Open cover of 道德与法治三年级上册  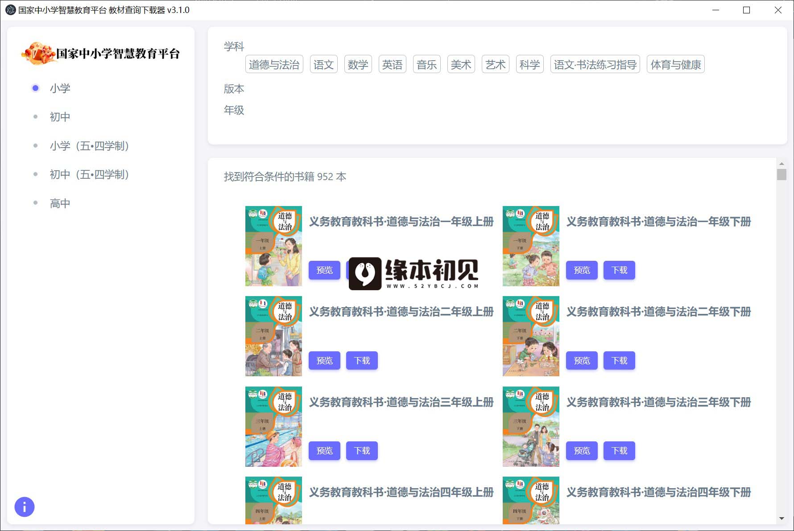click(x=273, y=427)
